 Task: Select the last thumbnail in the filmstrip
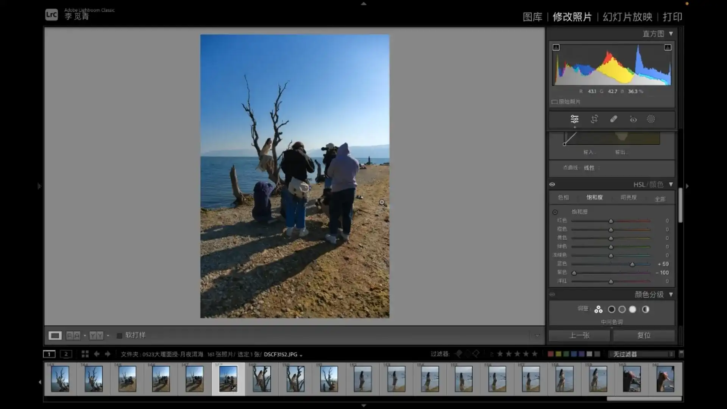click(x=665, y=379)
